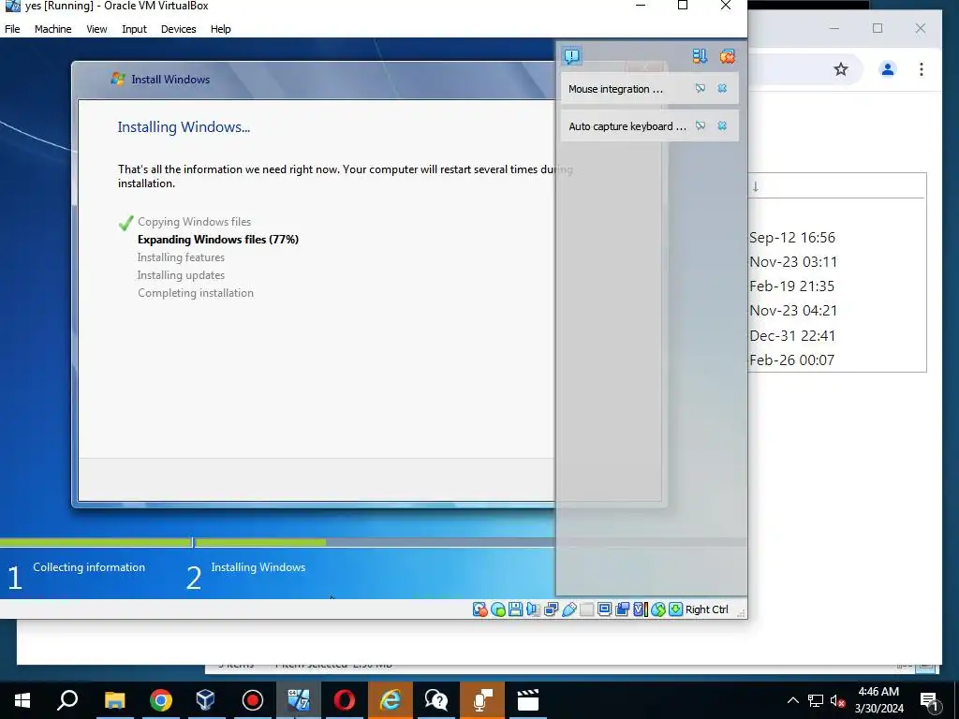Click the Installing features step

[181, 257]
